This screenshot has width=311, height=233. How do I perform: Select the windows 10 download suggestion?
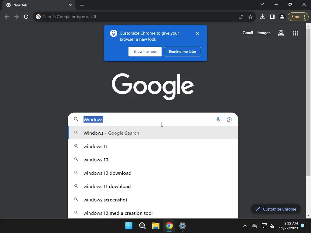click(x=153, y=173)
